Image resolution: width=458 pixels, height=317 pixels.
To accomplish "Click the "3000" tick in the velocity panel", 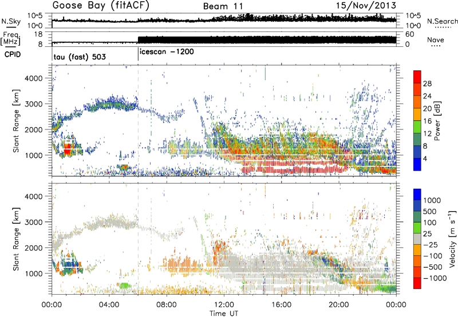I will 33,222.
